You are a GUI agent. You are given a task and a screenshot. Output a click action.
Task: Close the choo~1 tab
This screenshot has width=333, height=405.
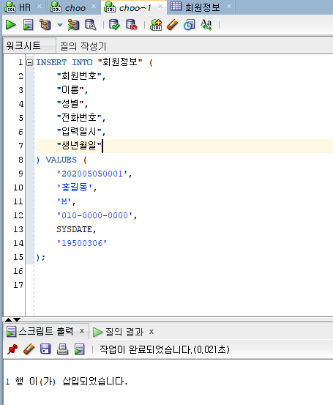tap(160, 7)
